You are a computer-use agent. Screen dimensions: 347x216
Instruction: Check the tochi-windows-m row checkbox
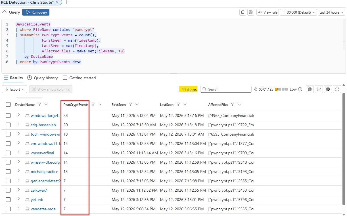[x=8, y=134]
